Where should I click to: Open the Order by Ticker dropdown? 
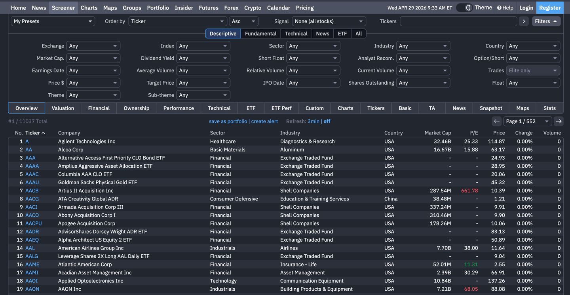[x=178, y=21]
